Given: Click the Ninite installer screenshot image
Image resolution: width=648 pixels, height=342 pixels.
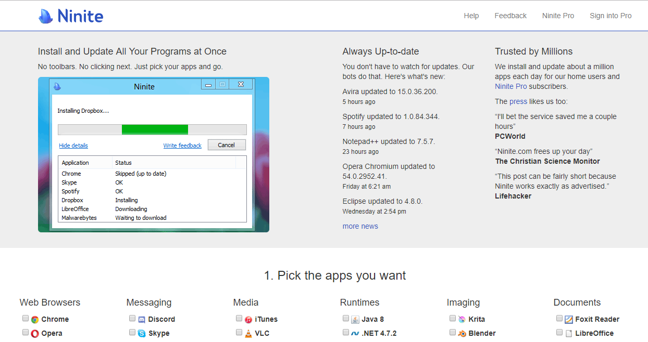Looking at the screenshot, I should tap(153, 154).
